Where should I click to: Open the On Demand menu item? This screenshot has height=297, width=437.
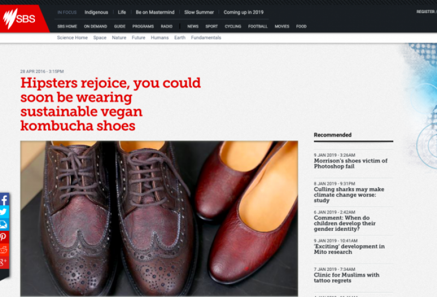click(x=95, y=26)
